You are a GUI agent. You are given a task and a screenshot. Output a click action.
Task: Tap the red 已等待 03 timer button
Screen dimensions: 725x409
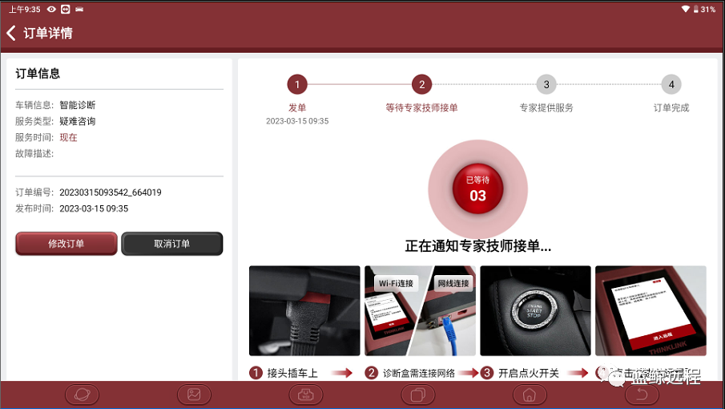point(477,188)
